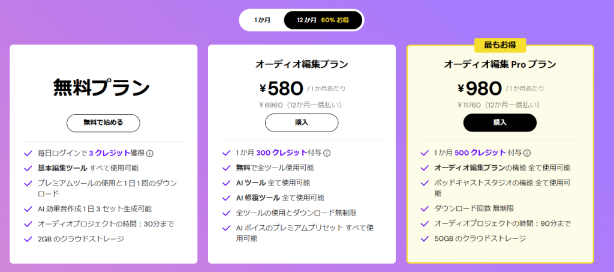Screen dimensions: 614x272
Task: Click info icon next to 500 クレジット付与
Action: pyautogui.click(x=527, y=153)
